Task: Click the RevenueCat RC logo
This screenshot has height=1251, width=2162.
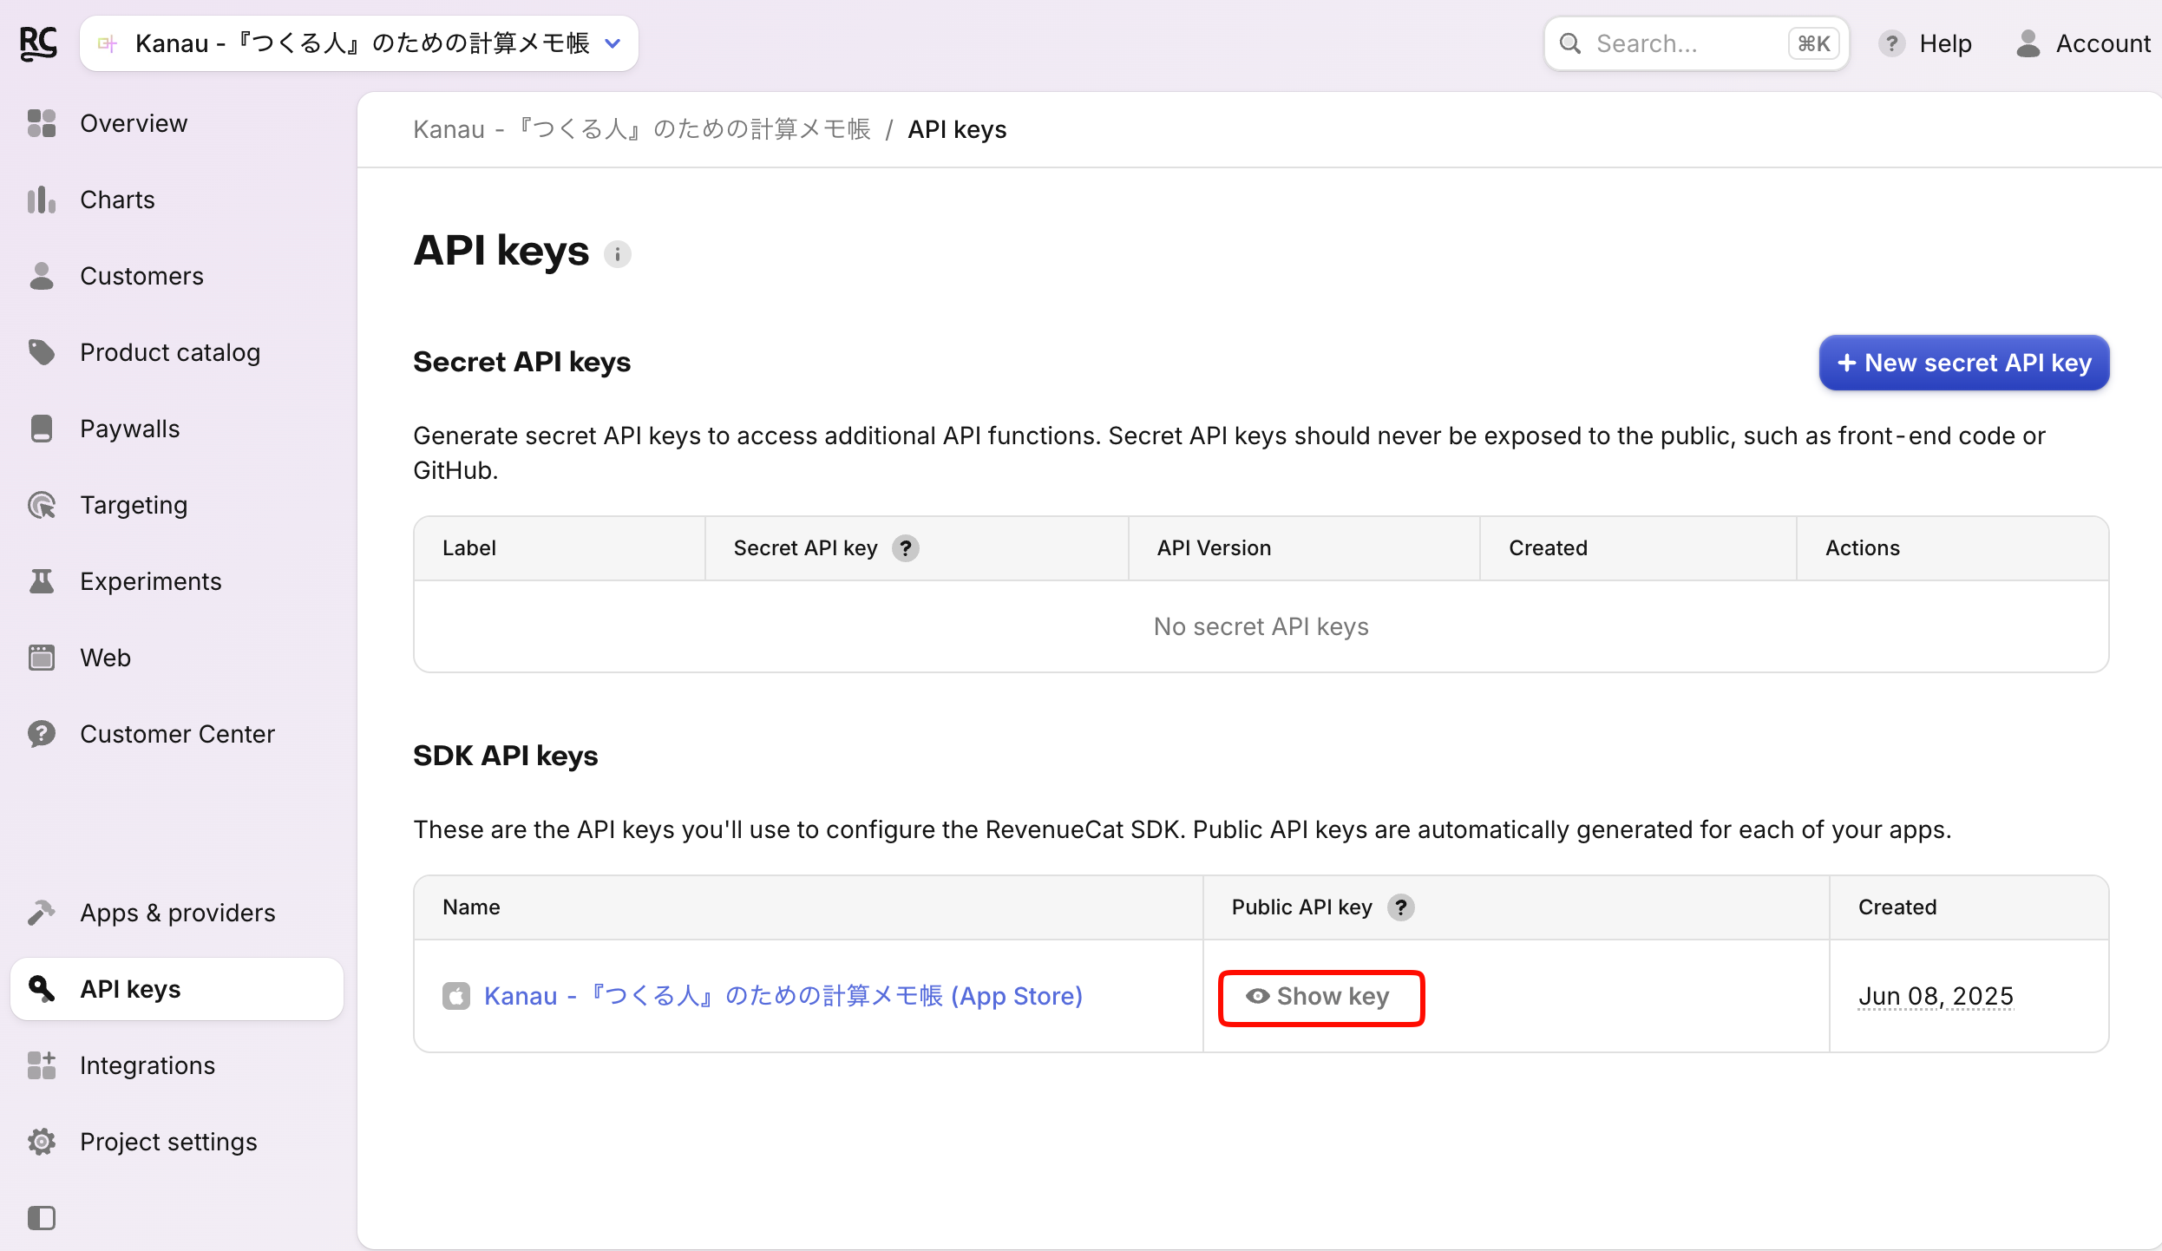Action: [x=38, y=43]
